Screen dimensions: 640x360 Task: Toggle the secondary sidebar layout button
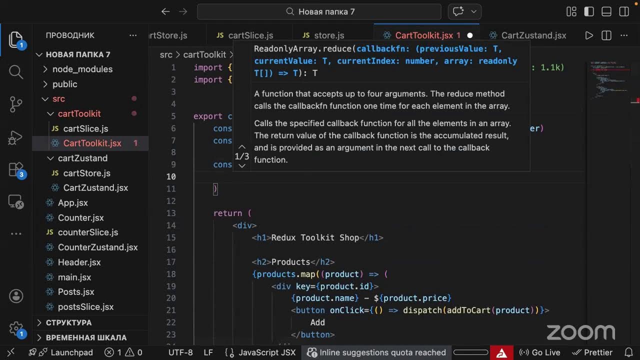(x=624, y=11)
